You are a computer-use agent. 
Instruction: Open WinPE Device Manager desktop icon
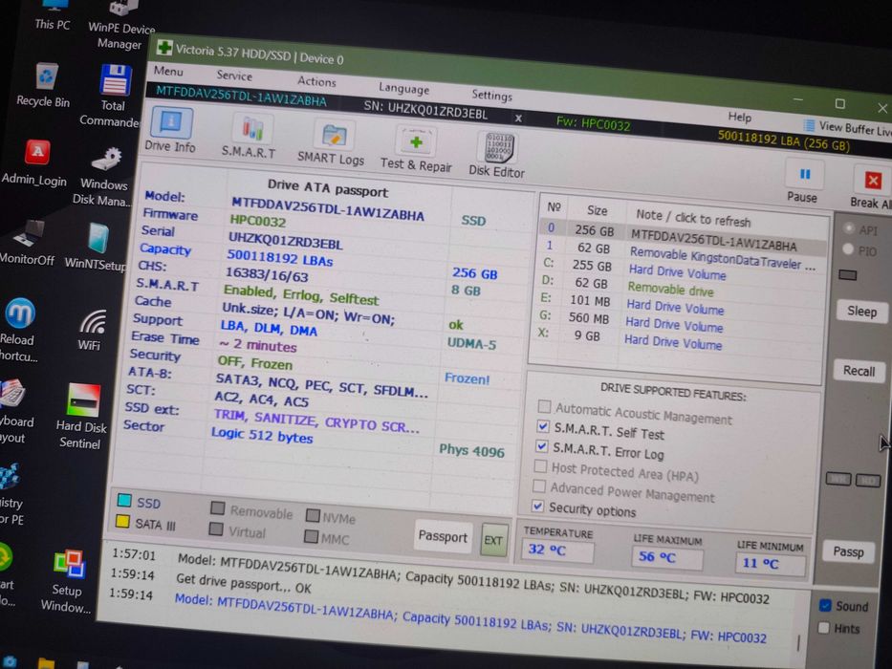pos(121,10)
